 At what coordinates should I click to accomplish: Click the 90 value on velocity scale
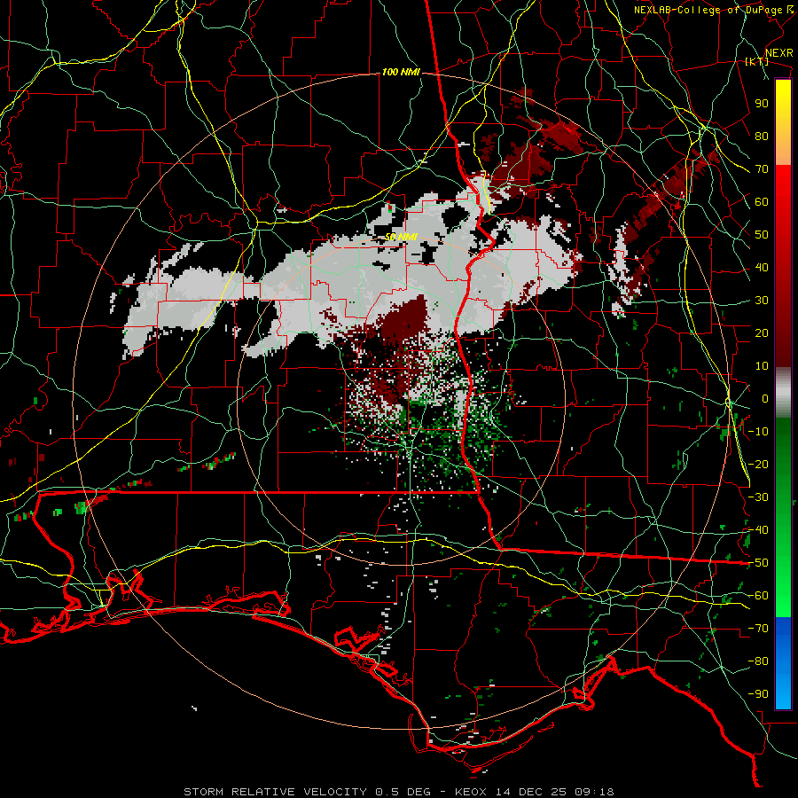(x=762, y=104)
